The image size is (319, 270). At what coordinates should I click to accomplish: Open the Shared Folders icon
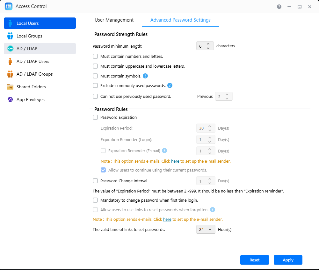point(10,87)
